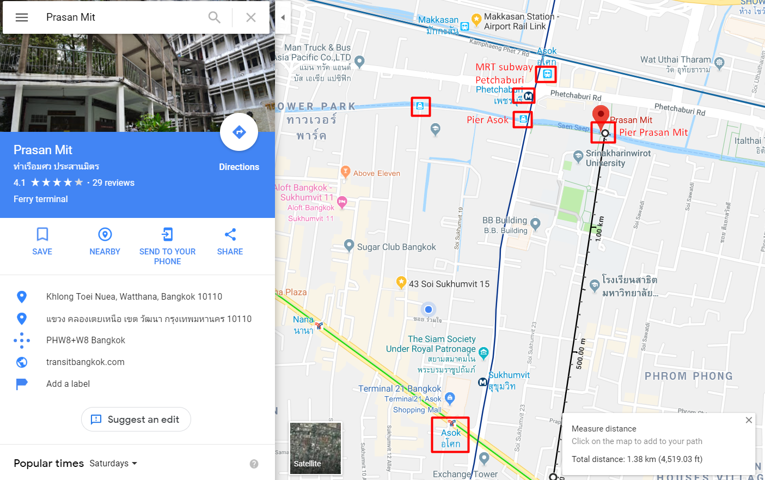The image size is (765, 480).
Task: Collapse the side panel arrow
Action: pyautogui.click(x=283, y=17)
